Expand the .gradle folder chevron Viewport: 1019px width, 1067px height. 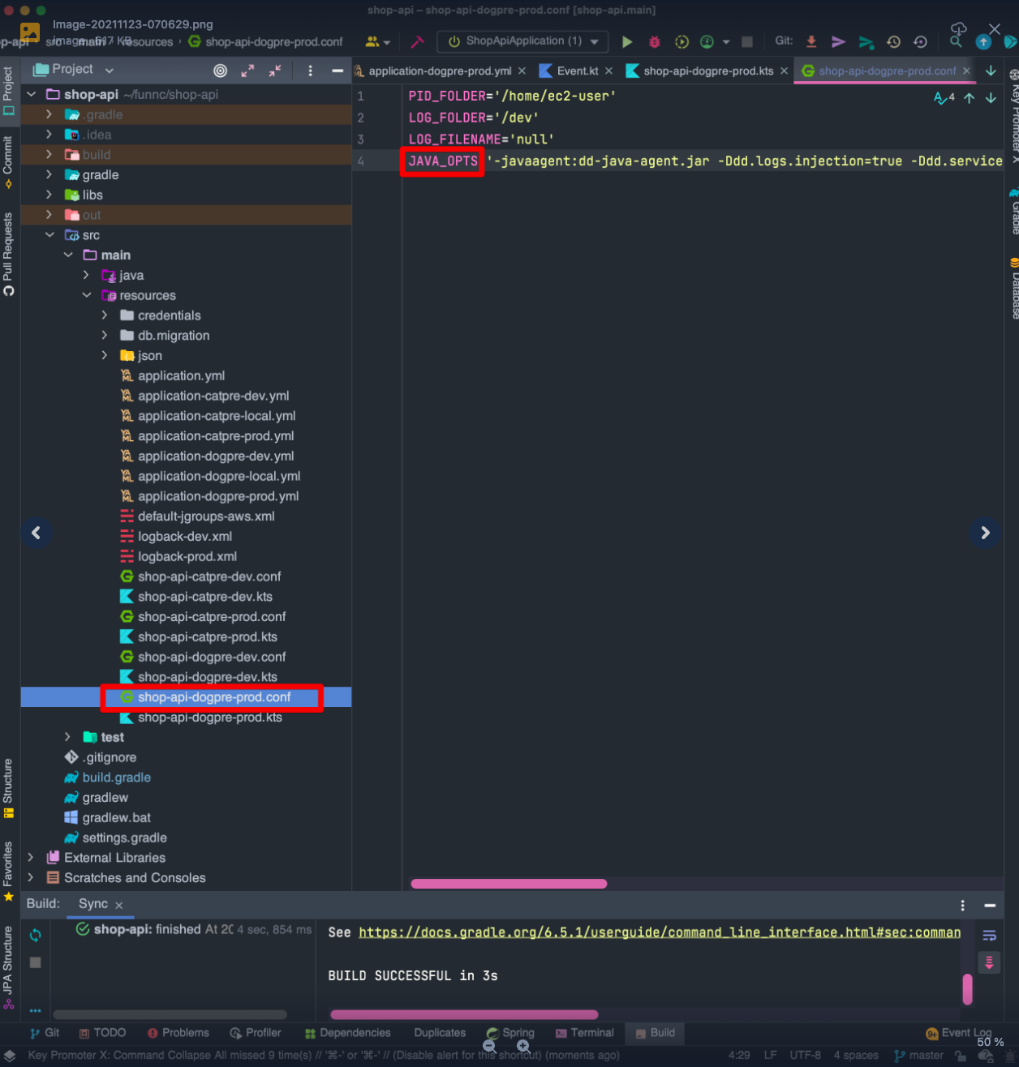click(x=49, y=114)
